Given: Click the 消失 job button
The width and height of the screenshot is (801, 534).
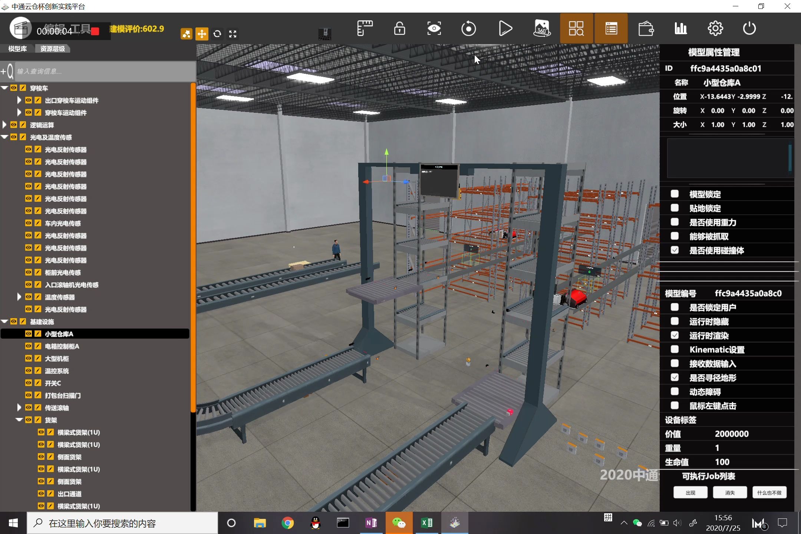Looking at the screenshot, I should [730, 492].
